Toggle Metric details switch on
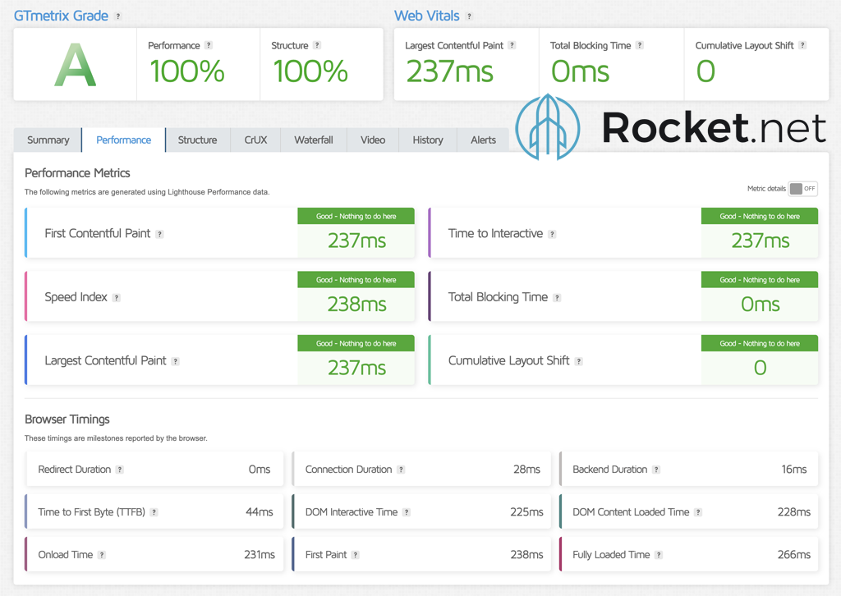Viewport: 841px width, 596px height. 803,189
